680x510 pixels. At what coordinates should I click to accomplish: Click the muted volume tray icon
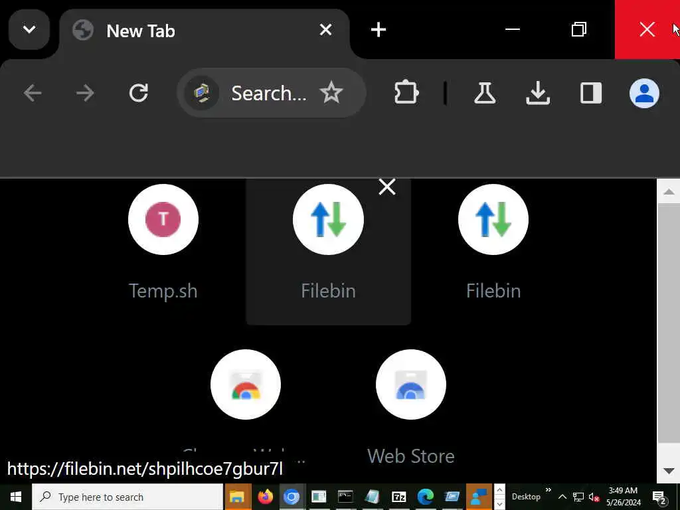594,497
